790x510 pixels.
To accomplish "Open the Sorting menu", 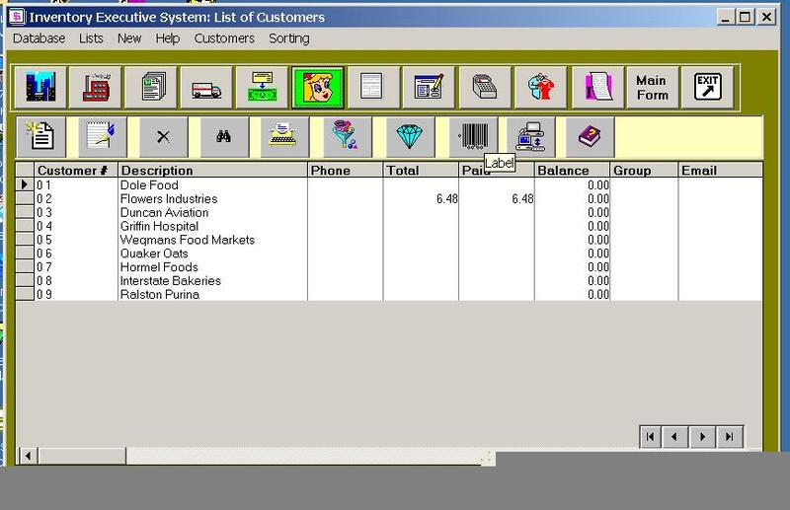I will click(x=289, y=38).
